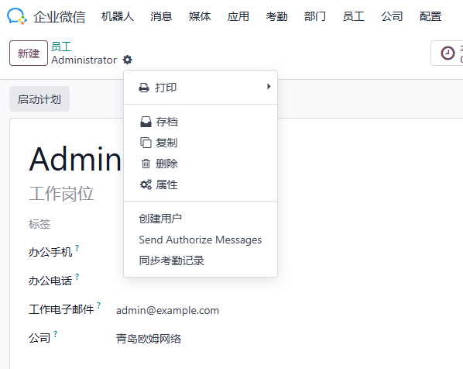
Task: Click the trash can icon for 删除
Action: point(146,164)
